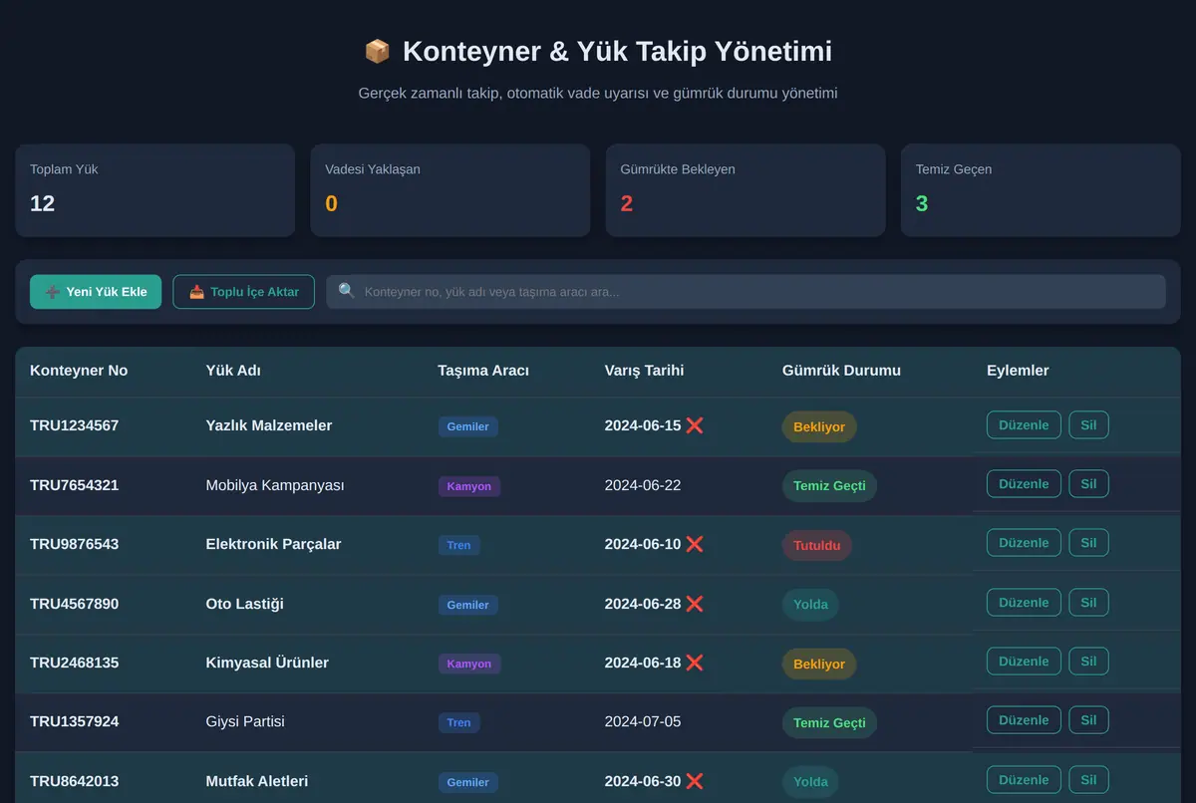Click the red X next to 2024-06-18

tap(695, 663)
